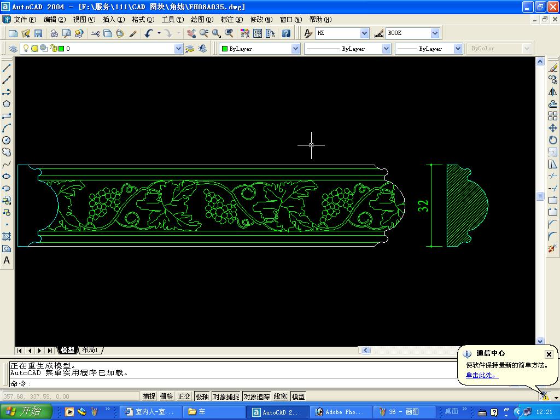This screenshot has height=420, width=560.
Task: Toggle 对象捕捉 object snap
Action: tap(226, 396)
